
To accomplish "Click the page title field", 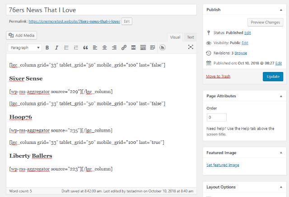I will [101, 10].
